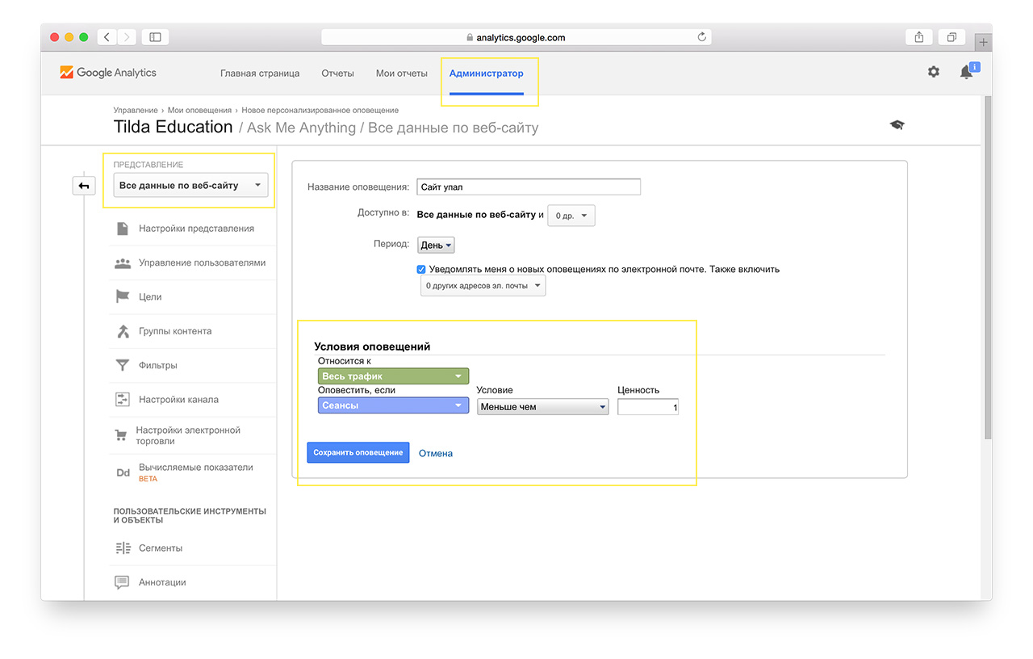This screenshot has height=659, width=1033.
Task: Click the Цели flag icon
Action: [x=123, y=297]
